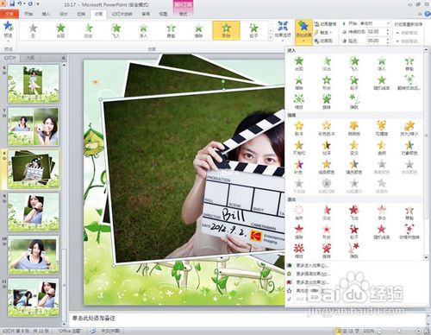Apply Teeter emphasis effect

(x=354, y=129)
